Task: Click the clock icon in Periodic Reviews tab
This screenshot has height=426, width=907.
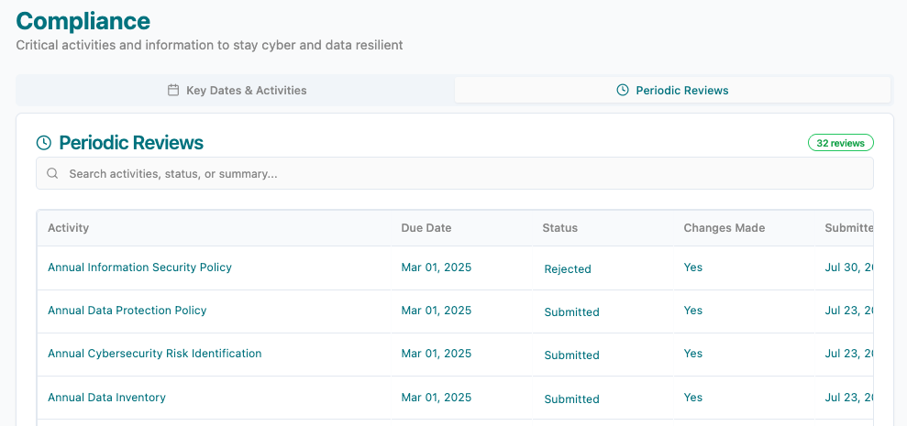Action: pos(623,91)
